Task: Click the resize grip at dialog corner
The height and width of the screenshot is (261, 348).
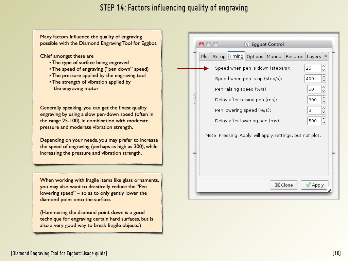Action: pyautogui.click(x=329, y=191)
